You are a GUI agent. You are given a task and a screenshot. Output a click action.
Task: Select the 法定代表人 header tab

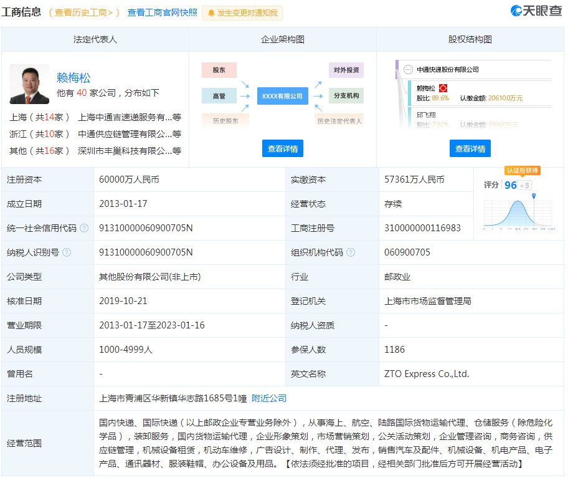95,39
